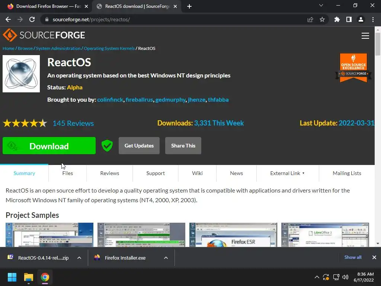Screen dimensions: 381x286
Task: Click the 3,331 This Week downloads link
Action: (219, 123)
